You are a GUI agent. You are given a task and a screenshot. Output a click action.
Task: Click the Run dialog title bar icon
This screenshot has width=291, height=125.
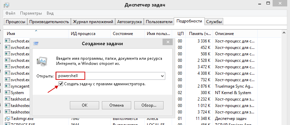pyautogui.click(x=36, y=43)
